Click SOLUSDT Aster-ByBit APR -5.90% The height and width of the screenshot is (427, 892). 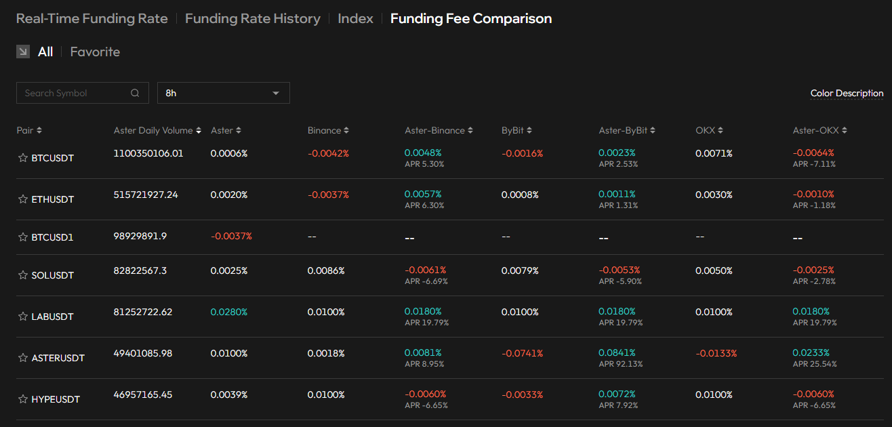click(620, 281)
